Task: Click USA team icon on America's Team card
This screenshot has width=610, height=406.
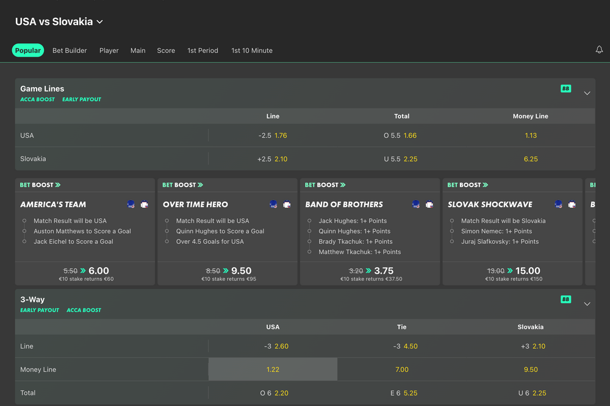Action: (x=131, y=204)
